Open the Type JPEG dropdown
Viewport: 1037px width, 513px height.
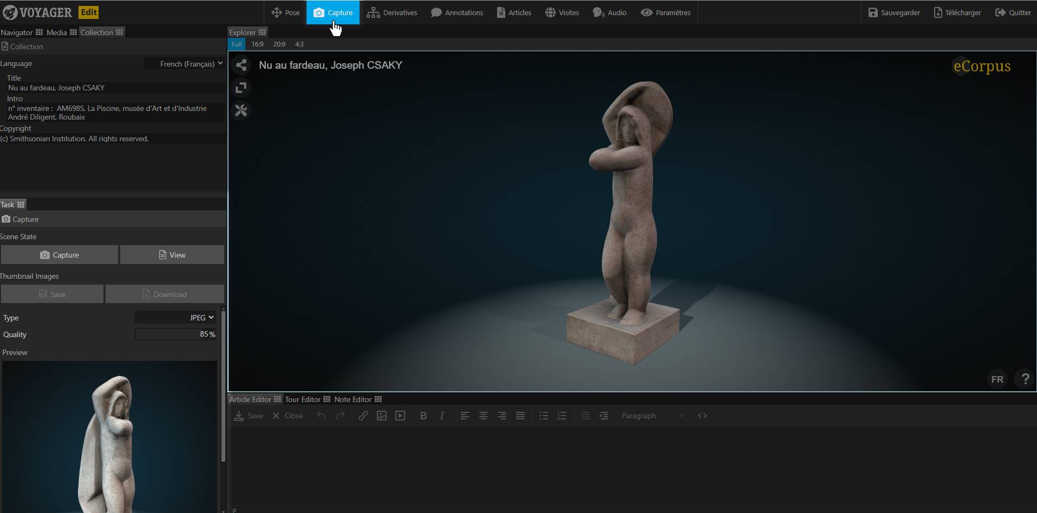[175, 318]
